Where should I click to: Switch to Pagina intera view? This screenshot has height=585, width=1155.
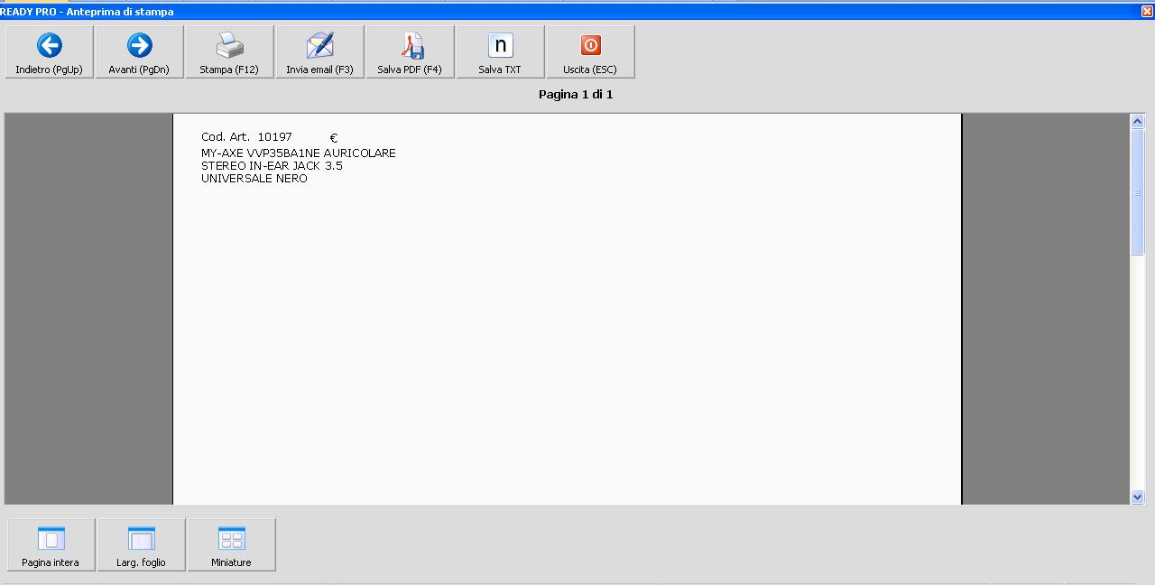(x=51, y=544)
